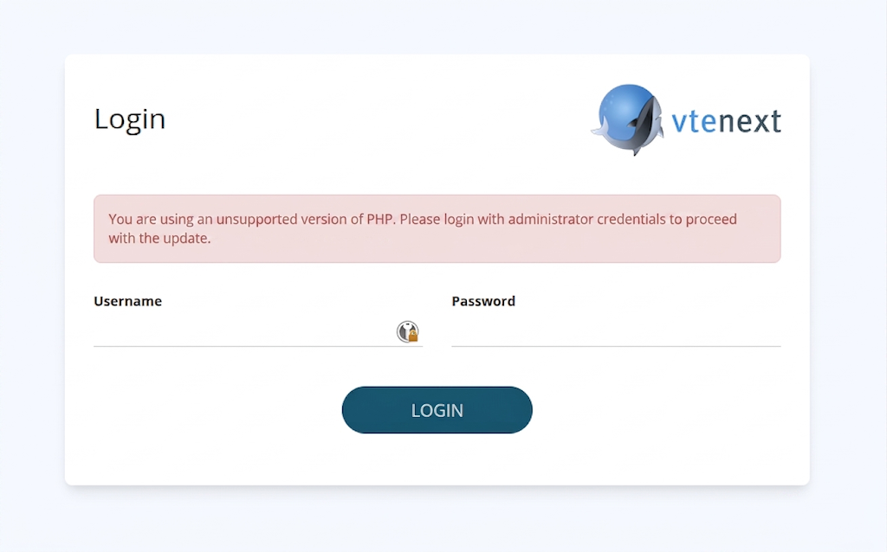This screenshot has width=887, height=552.
Task: Click the LOGIN button
Action: click(x=437, y=410)
